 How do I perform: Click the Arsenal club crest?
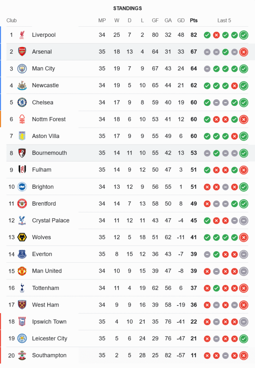pos(22,52)
